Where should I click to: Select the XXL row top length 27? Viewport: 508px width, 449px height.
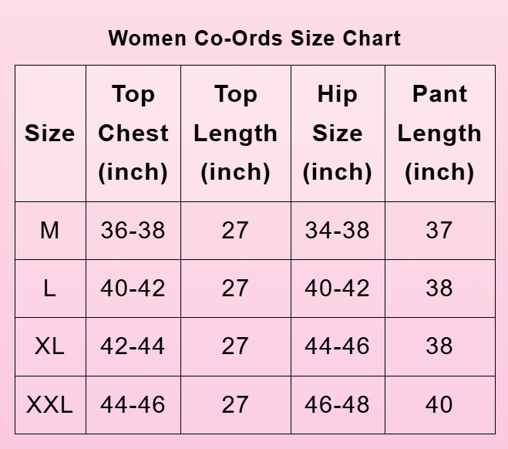[x=235, y=404]
